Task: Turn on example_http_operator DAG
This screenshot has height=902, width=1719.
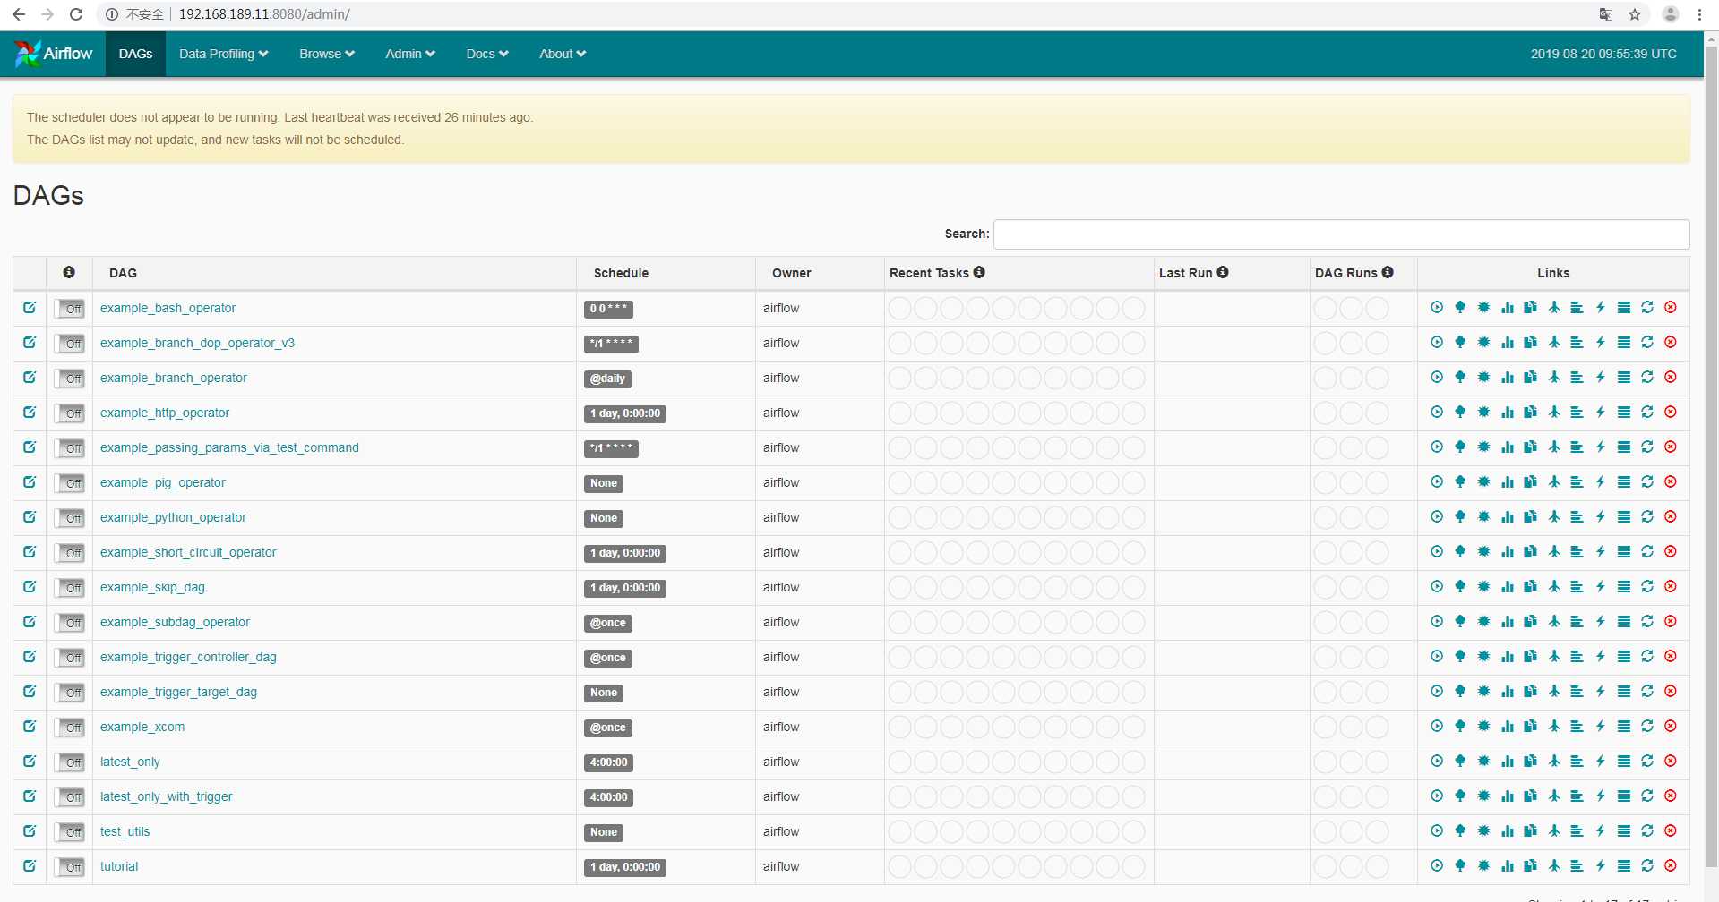Action: click(x=69, y=413)
